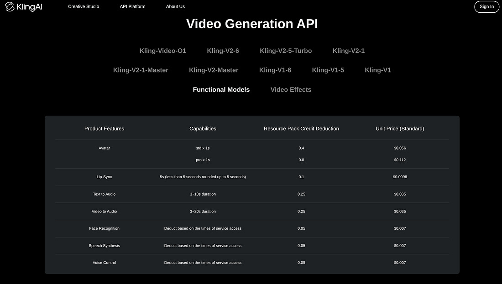Image resolution: width=502 pixels, height=284 pixels.
Task: Click the Resource Pack Credit Deduction header
Action: coord(301,129)
